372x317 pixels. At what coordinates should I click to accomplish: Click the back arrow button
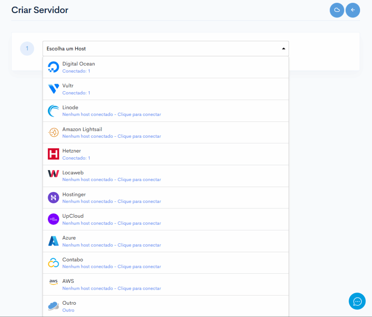(352, 10)
